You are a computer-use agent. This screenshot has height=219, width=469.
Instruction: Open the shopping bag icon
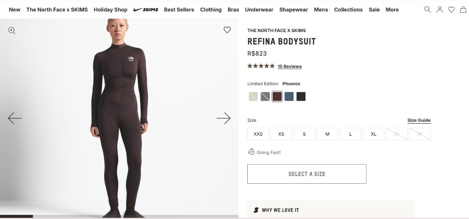click(x=463, y=10)
